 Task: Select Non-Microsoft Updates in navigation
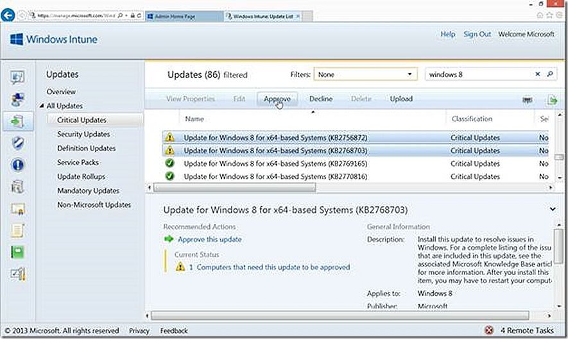click(94, 204)
